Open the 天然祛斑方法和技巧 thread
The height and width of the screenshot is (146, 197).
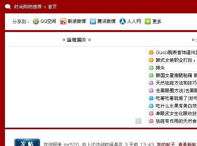point(176,83)
